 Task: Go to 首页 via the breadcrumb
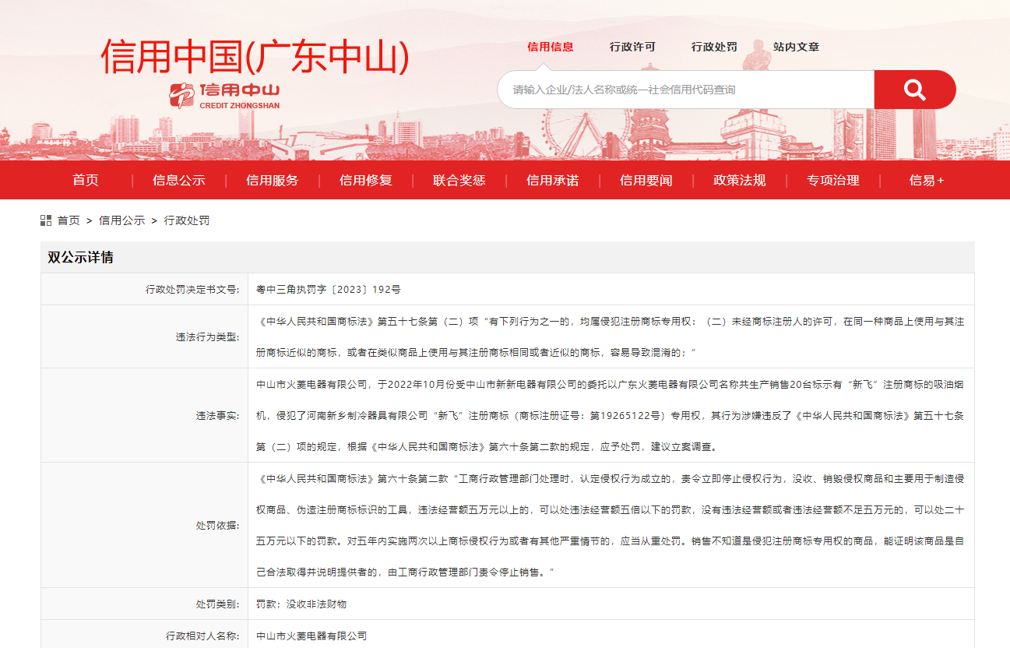click(x=69, y=220)
